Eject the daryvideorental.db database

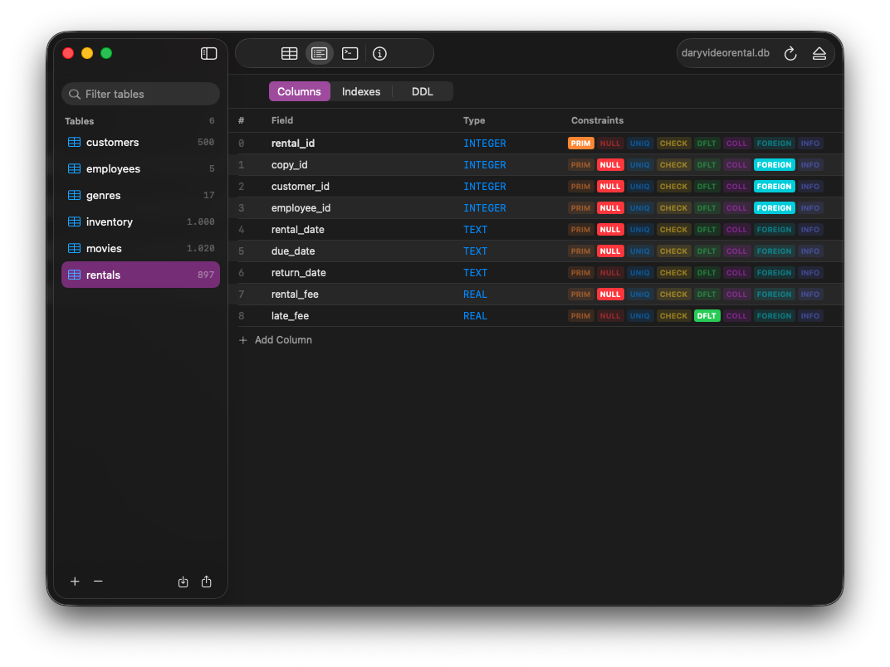pyautogui.click(x=819, y=53)
